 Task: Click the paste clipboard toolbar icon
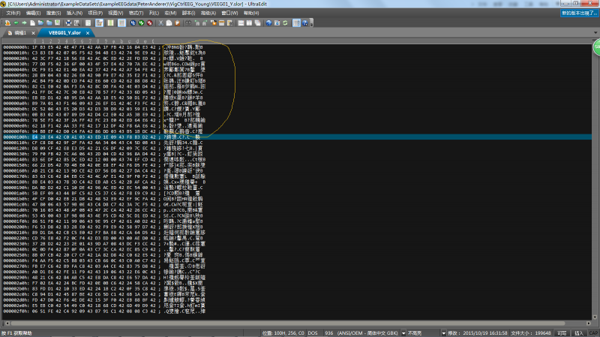[177, 23]
